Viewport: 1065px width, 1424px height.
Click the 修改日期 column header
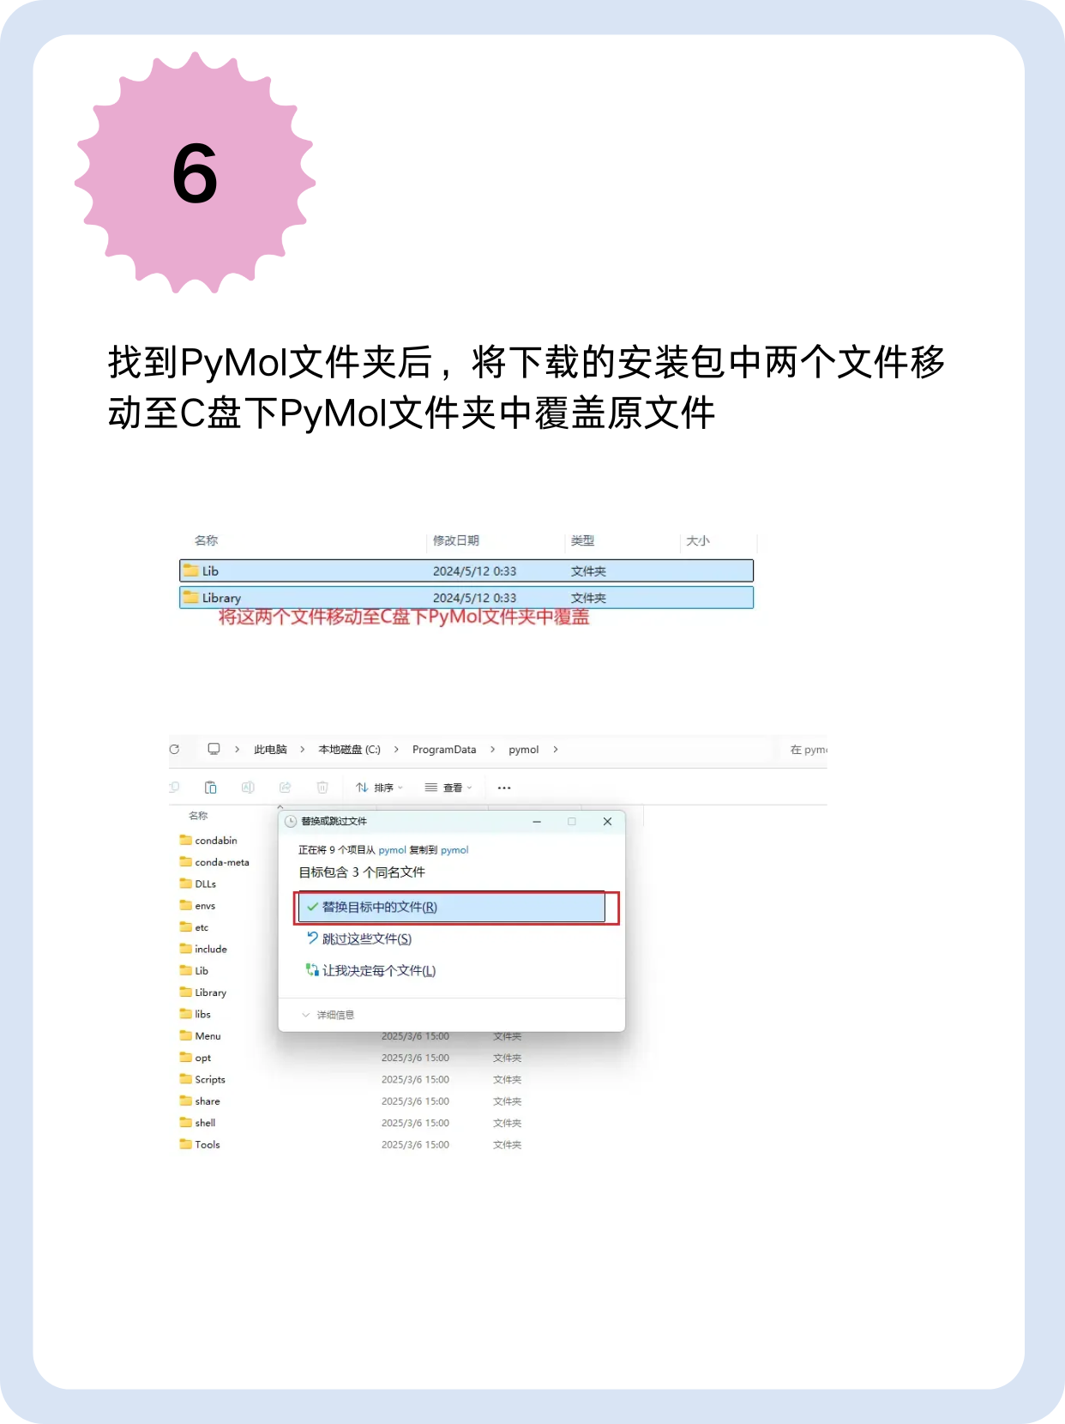[456, 540]
